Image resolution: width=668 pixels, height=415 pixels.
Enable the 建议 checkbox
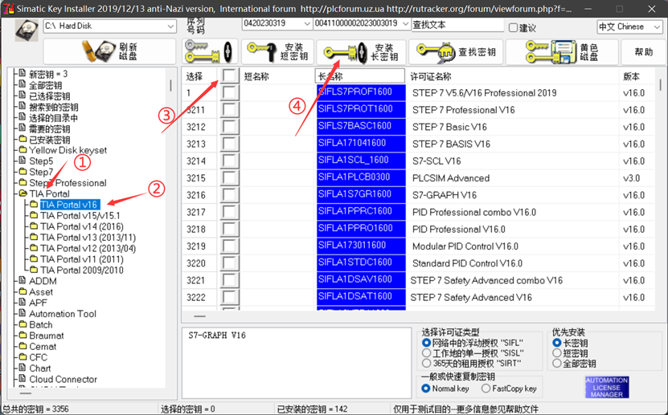(x=513, y=27)
